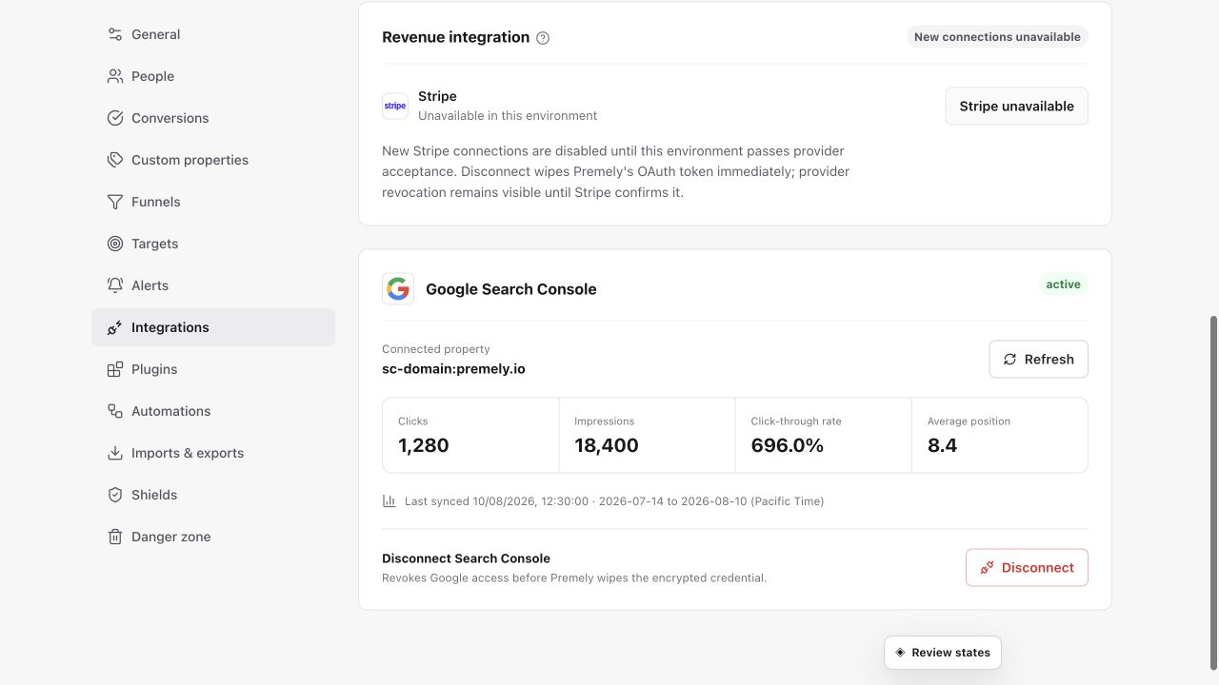
Task: Select the Integrations sidebar item
Action: click(x=213, y=327)
